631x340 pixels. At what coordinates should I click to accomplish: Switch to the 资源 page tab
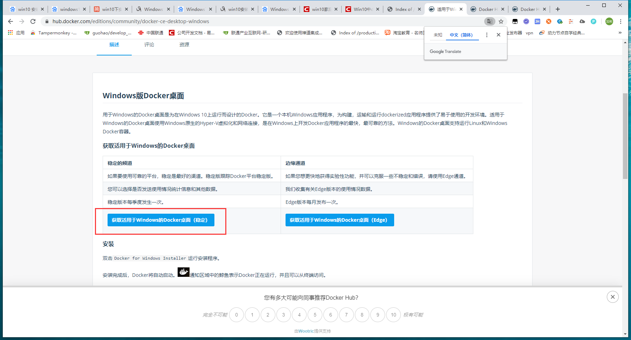click(184, 45)
